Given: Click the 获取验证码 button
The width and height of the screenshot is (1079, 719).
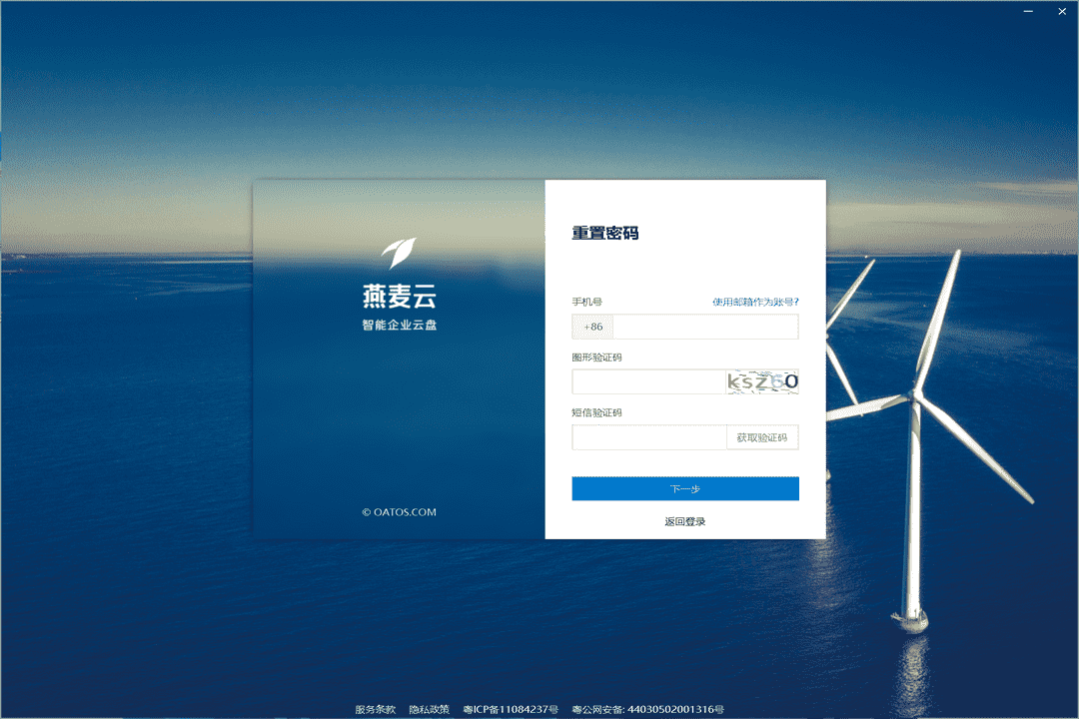Looking at the screenshot, I should tap(762, 436).
